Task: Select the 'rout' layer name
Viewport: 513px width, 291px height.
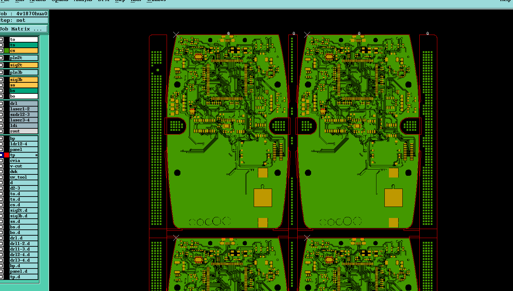Action: coord(24,131)
